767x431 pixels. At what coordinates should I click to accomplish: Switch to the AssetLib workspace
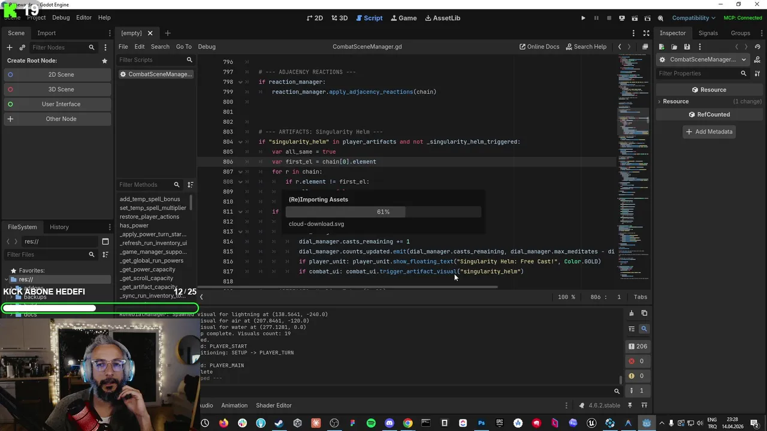click(x=443, y=18)
